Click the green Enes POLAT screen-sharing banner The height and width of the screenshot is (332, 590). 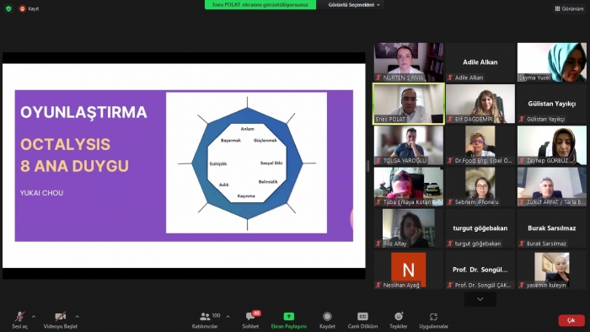click(x=260, y=5)
